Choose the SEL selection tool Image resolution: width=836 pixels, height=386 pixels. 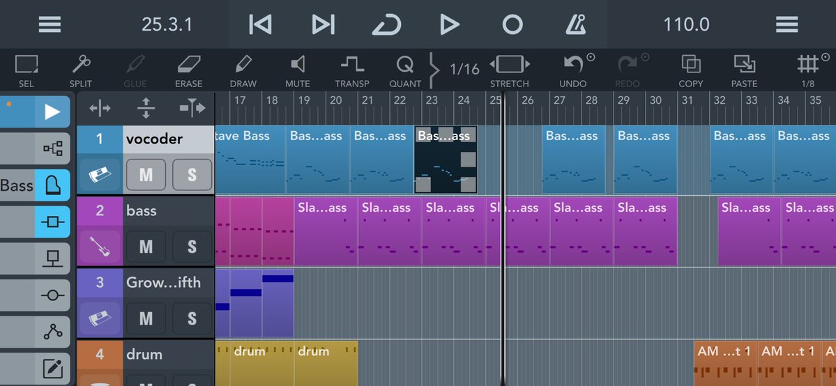[x=26, y=71]
